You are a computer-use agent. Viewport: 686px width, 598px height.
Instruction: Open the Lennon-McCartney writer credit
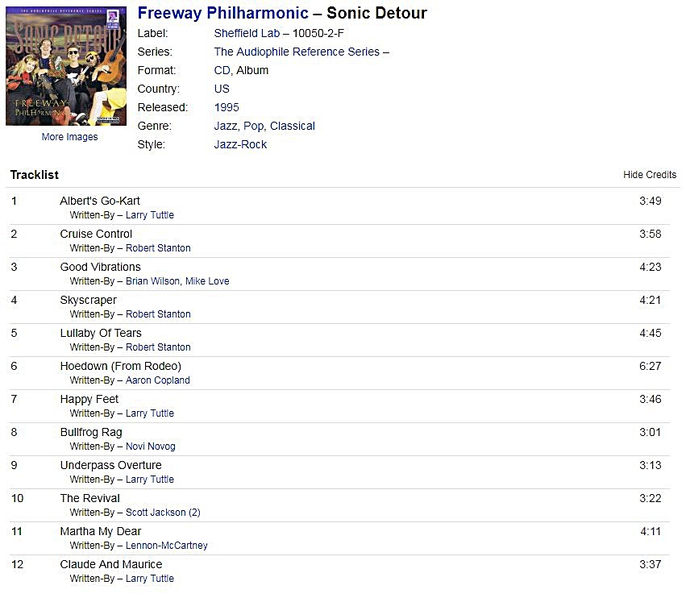pos(167,546)
